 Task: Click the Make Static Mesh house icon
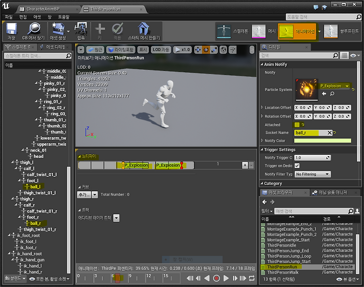pyautogui.click(x=144, y=28)
